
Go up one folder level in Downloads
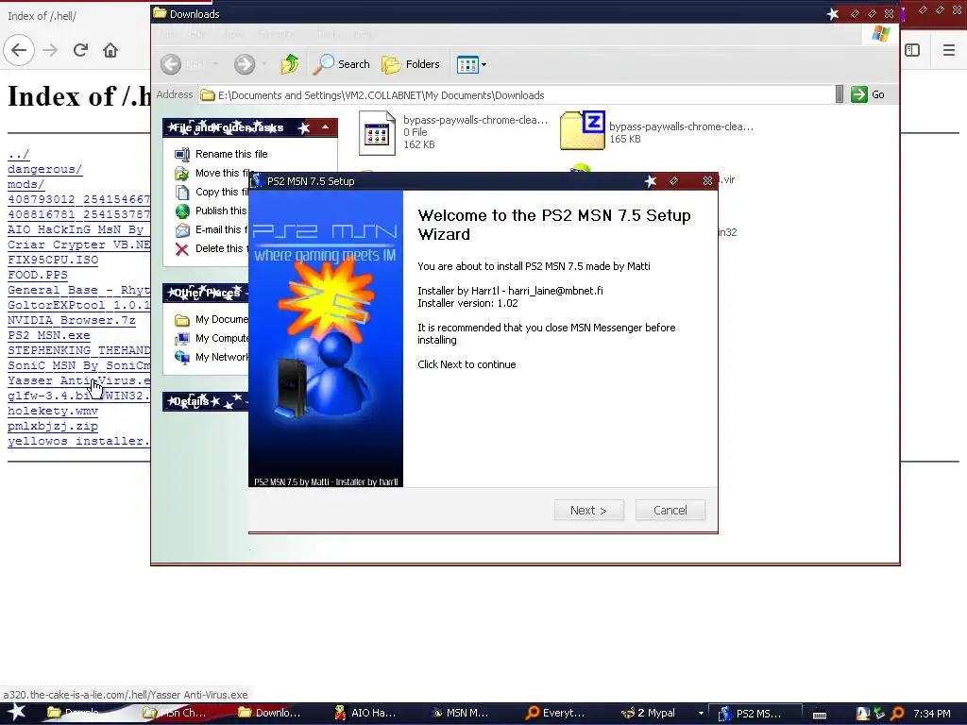coord(289,64)
